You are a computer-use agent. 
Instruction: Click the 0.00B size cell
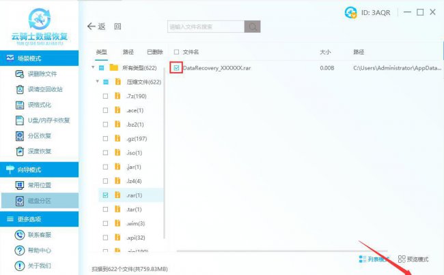point(327,68)
